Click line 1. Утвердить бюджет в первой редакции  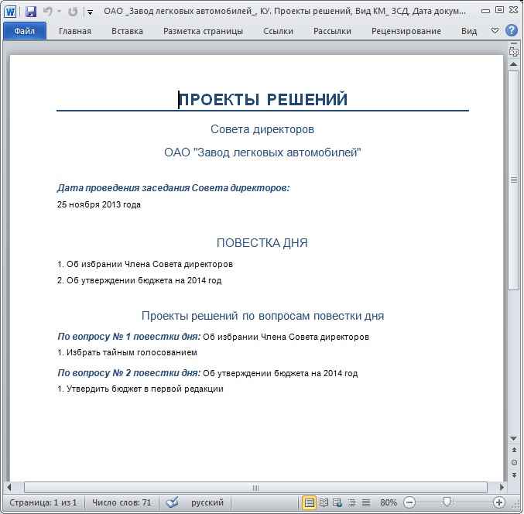coord(140,389)
